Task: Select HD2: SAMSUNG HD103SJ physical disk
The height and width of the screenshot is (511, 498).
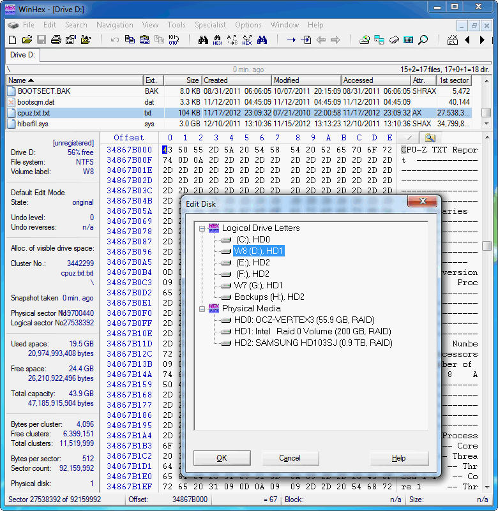Action: coord(313,343)
